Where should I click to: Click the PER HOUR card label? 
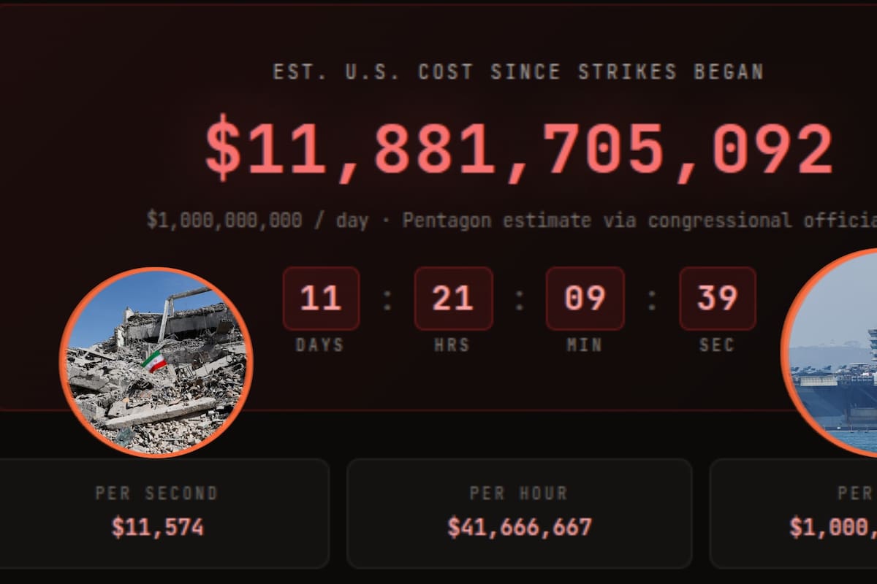pos(518,493)
